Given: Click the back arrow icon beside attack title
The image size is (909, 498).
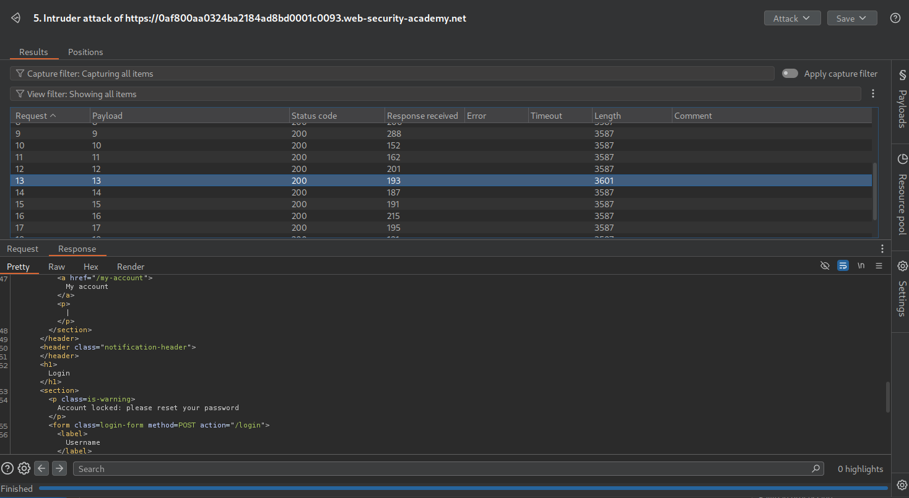Looking at the screenshot, I should [16, 19].
